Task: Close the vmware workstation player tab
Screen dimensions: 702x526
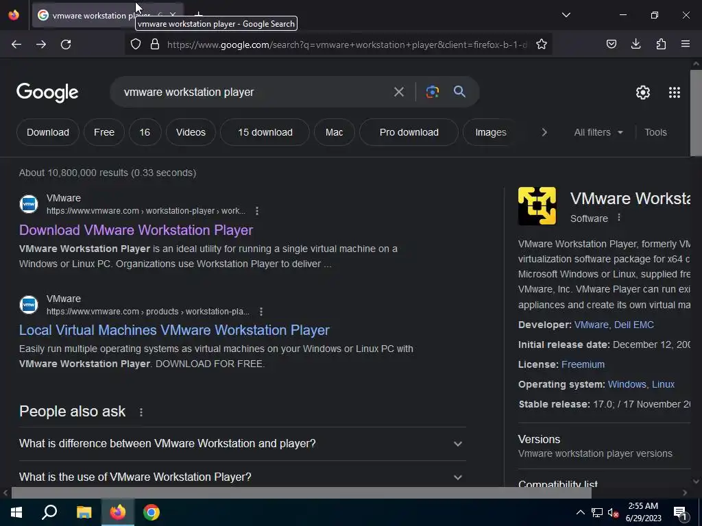Action: (173, 15)
